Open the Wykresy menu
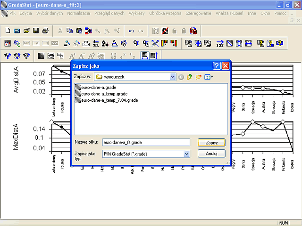 tap(136, 13)
